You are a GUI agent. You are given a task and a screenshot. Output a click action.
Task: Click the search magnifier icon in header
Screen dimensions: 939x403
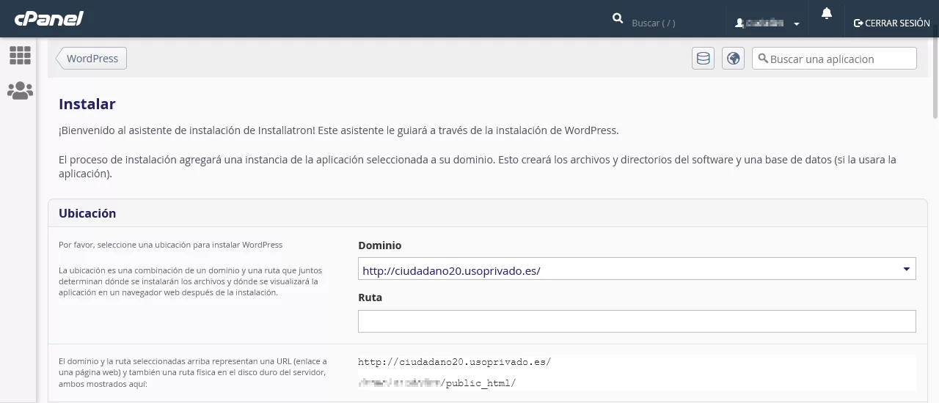click(x=618, y=18)
